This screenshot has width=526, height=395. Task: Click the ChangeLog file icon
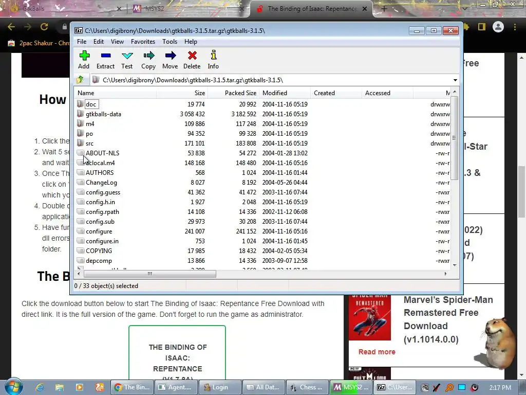click(80, 182)
